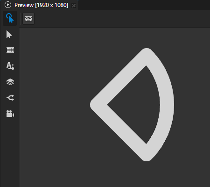The image size is (210, 187).
Task: Open the grid layout tool
Action: click(x=10, y=50)
